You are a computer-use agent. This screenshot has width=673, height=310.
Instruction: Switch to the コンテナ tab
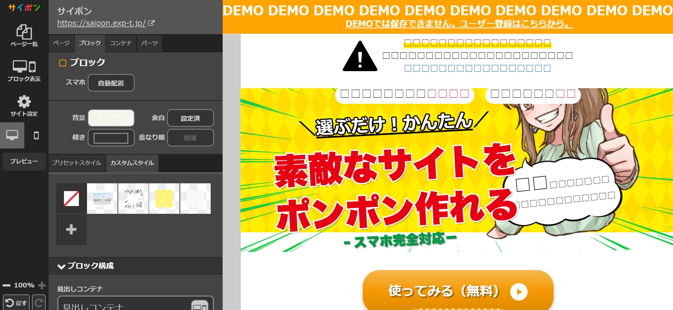click(121, 43)
